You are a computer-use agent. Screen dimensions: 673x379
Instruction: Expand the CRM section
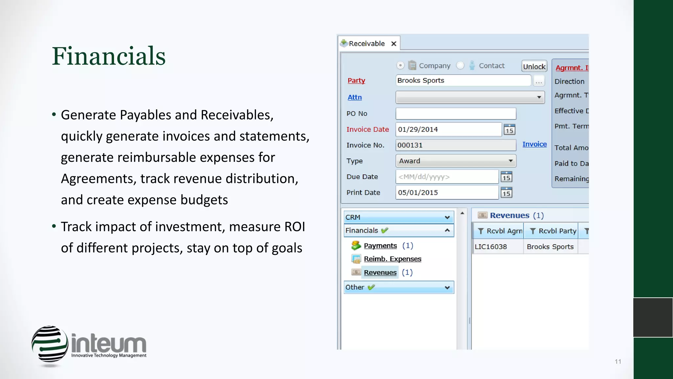tap(399, 217)
